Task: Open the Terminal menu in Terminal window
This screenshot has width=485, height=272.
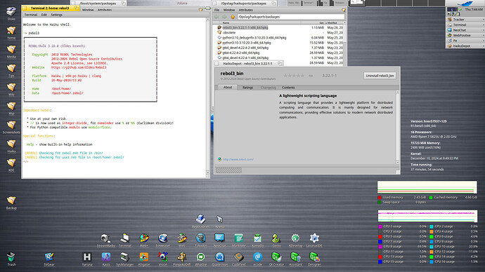Action: click(x=31, y=15)
